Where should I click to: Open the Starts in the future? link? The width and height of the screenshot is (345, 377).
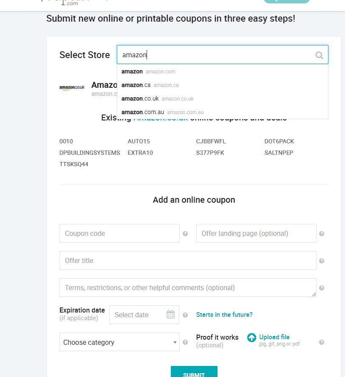pyautogui.click(x=224, y=315)
